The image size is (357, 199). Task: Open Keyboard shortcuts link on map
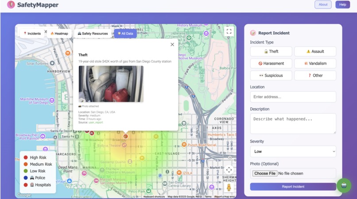click(x=154, y=196)
